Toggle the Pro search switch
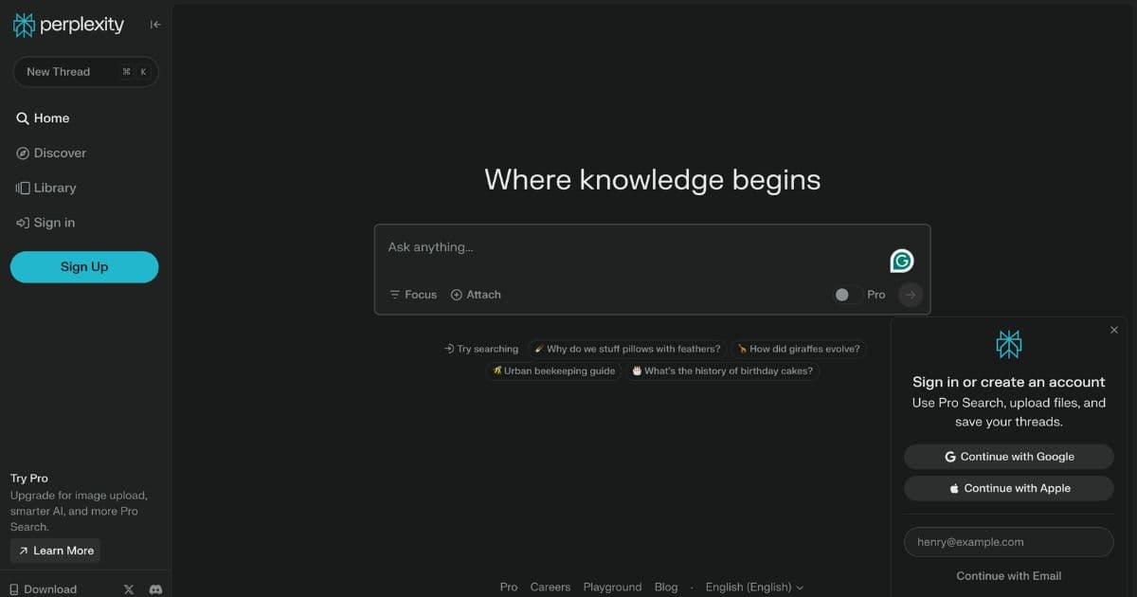Image resolution: width=1137 pixels, height=597 pixels. 846,295
